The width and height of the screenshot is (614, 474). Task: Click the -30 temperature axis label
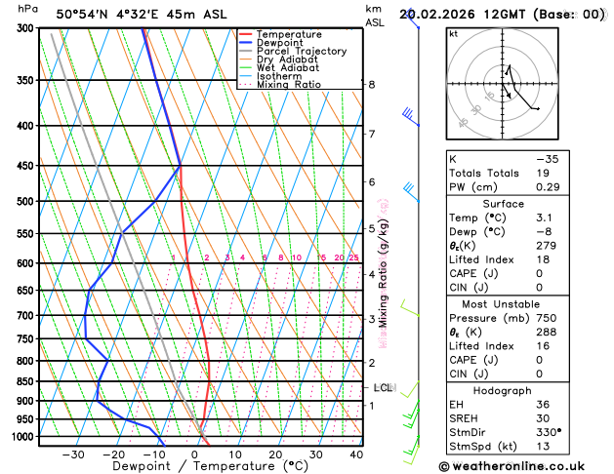coord(73,454)
